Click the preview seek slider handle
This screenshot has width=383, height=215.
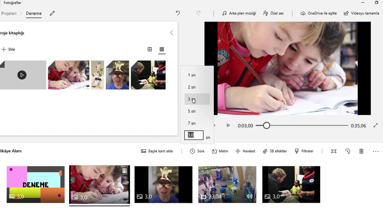(267, 126)
